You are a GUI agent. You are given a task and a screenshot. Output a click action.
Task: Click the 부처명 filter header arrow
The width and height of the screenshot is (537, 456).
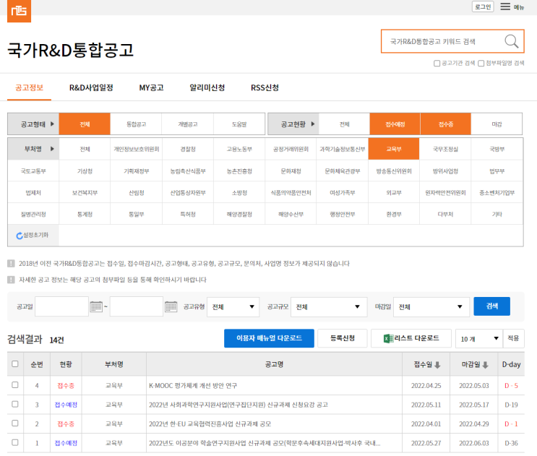click(x=52, y=149)
